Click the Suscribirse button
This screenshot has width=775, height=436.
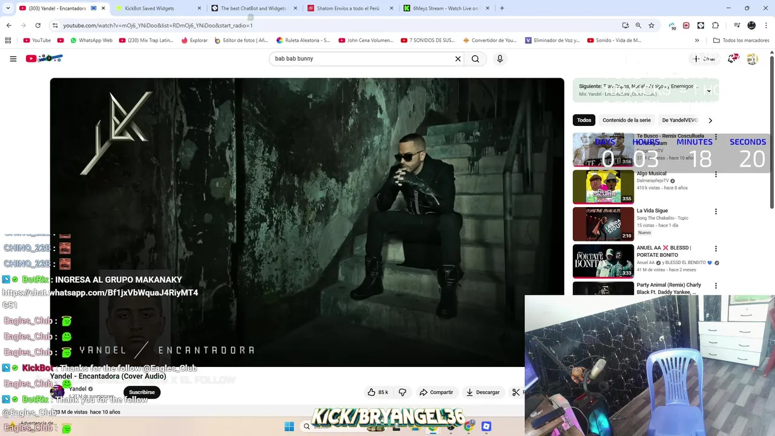coord(142,392)
